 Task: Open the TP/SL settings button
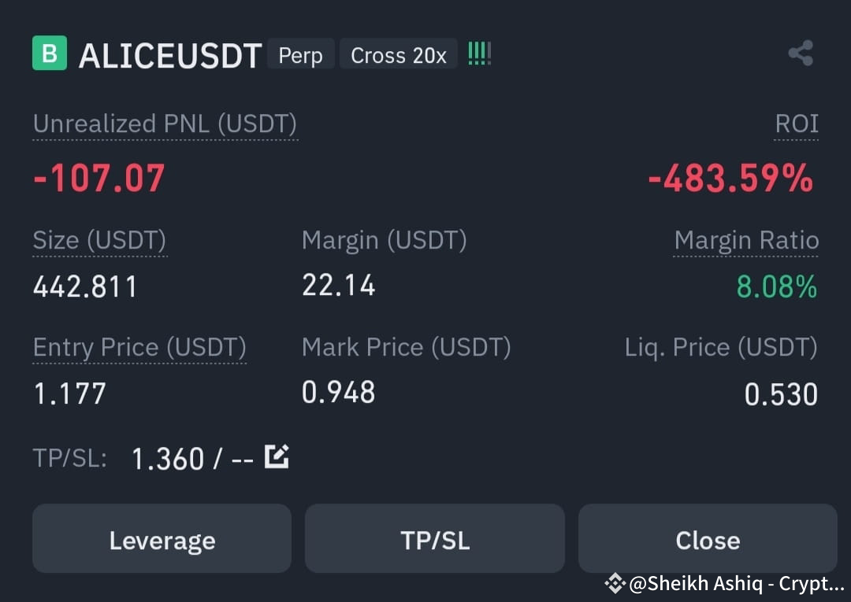point(435,538)
